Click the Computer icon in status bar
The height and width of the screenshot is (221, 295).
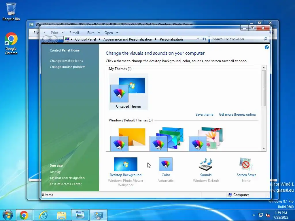click(x=230, y=195)
